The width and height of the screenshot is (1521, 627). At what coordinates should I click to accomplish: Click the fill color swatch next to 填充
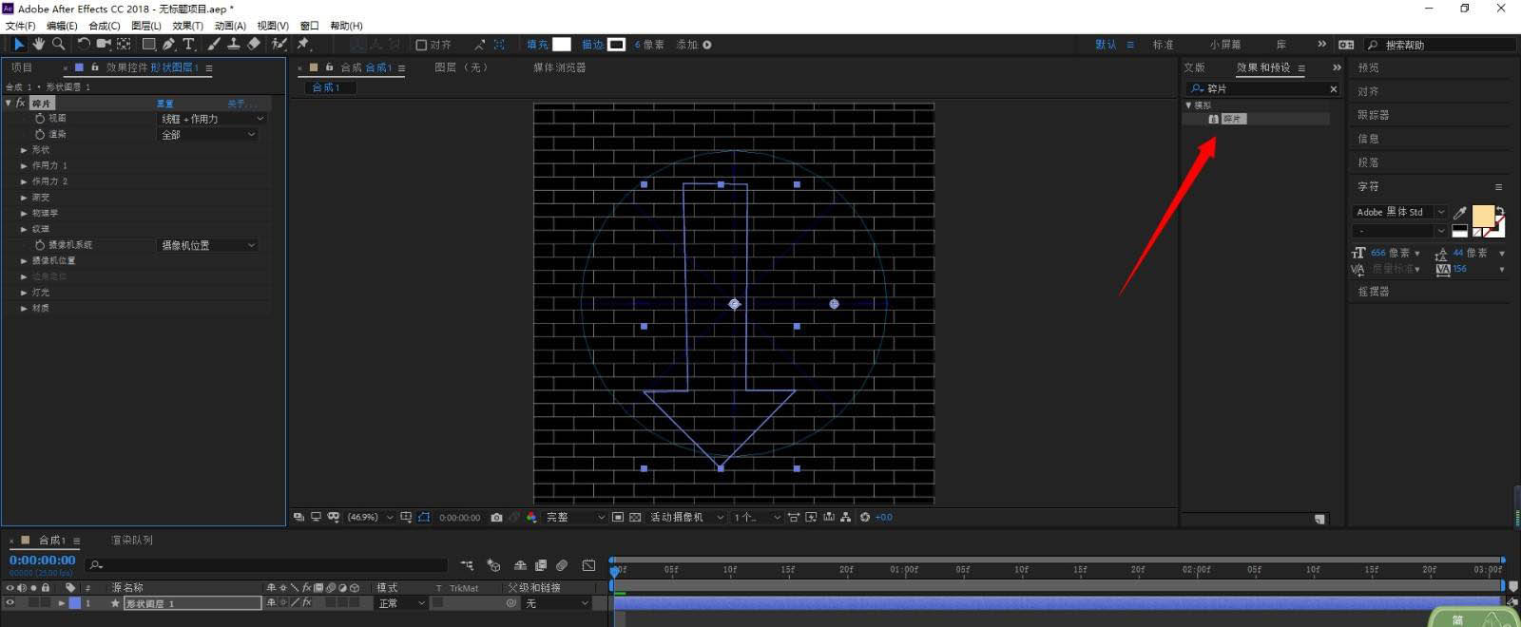pyautogui.click(x=562, y=45)
